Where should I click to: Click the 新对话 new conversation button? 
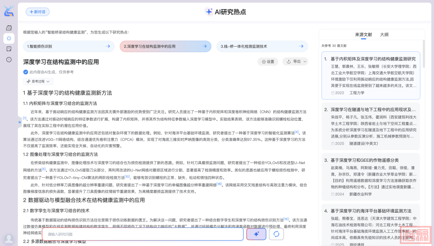(37, 12)
